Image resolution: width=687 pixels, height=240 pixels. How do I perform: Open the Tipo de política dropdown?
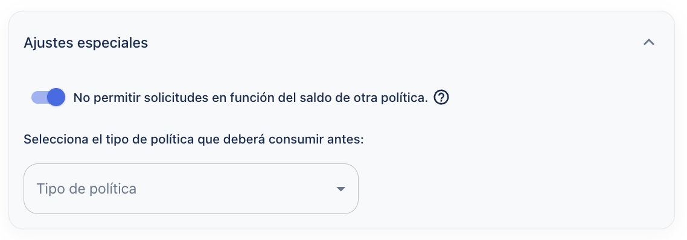191,189
